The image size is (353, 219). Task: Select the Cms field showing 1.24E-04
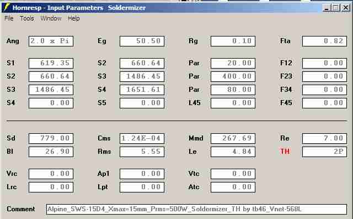[142, 138]
